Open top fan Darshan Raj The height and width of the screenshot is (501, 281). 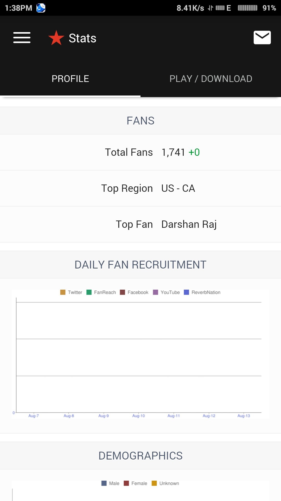(x=189, y=224)
